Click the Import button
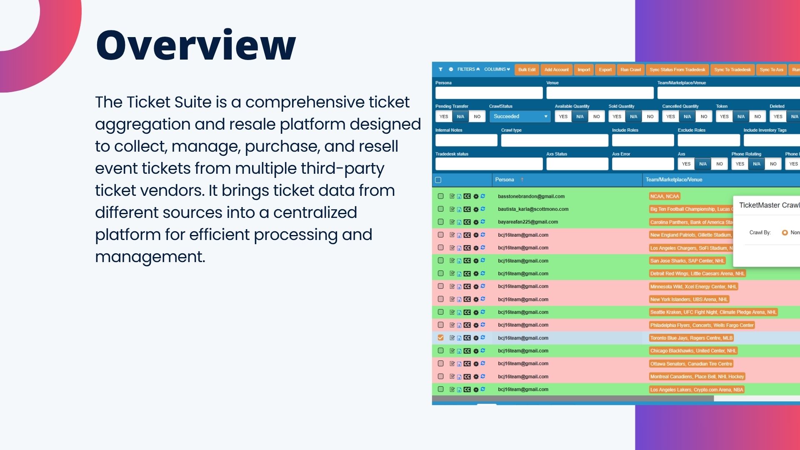 coord(584,70)
